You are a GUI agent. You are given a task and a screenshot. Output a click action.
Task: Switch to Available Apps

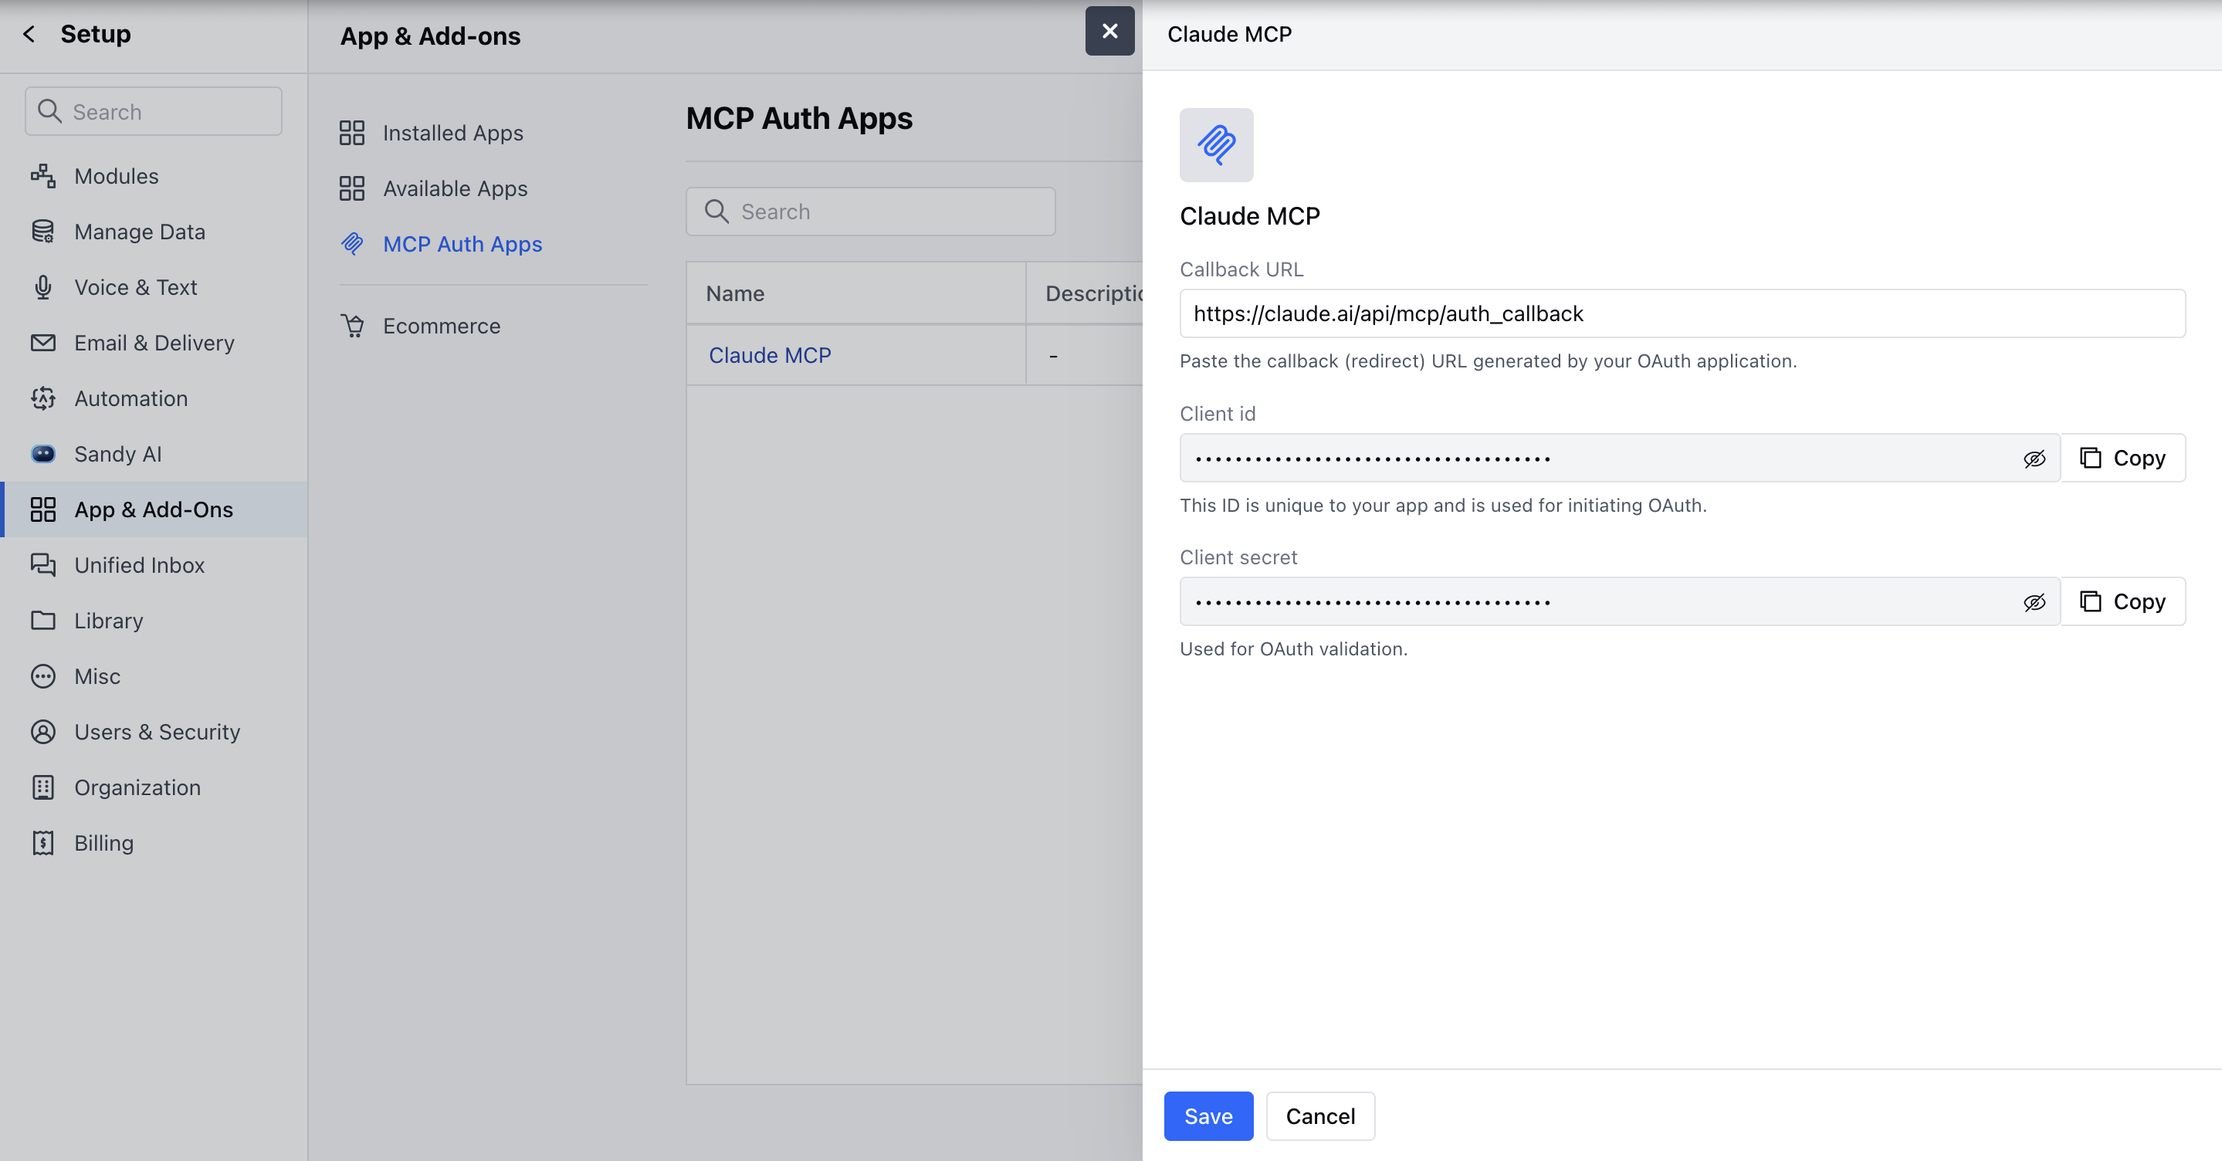pyautogui.click(x=455, y=188)
